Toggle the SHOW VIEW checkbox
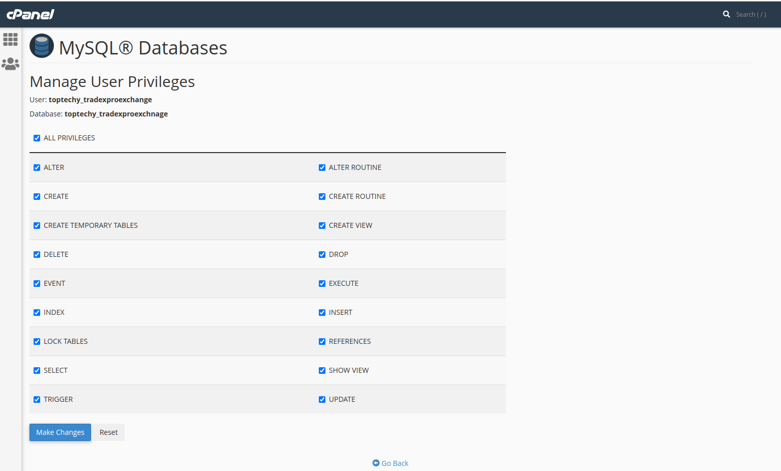Screen dimensions: 781x471 (322, 370)
